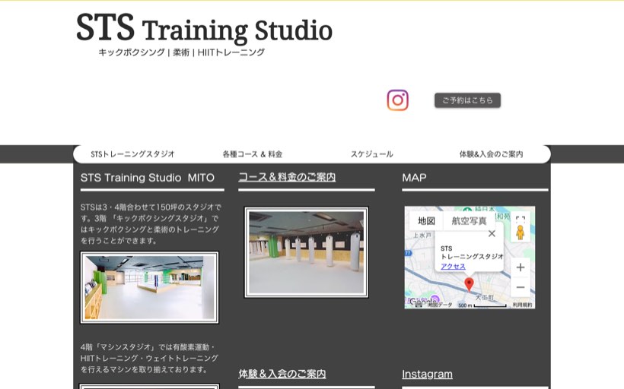Open the STSトレーニングスタジオ menu item
This screenshot has height=389, width=624.
tap(132, 154)
